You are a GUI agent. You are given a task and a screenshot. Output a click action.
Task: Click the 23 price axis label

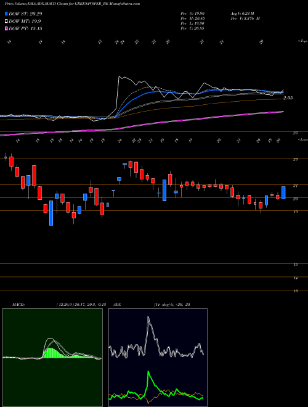295,159
